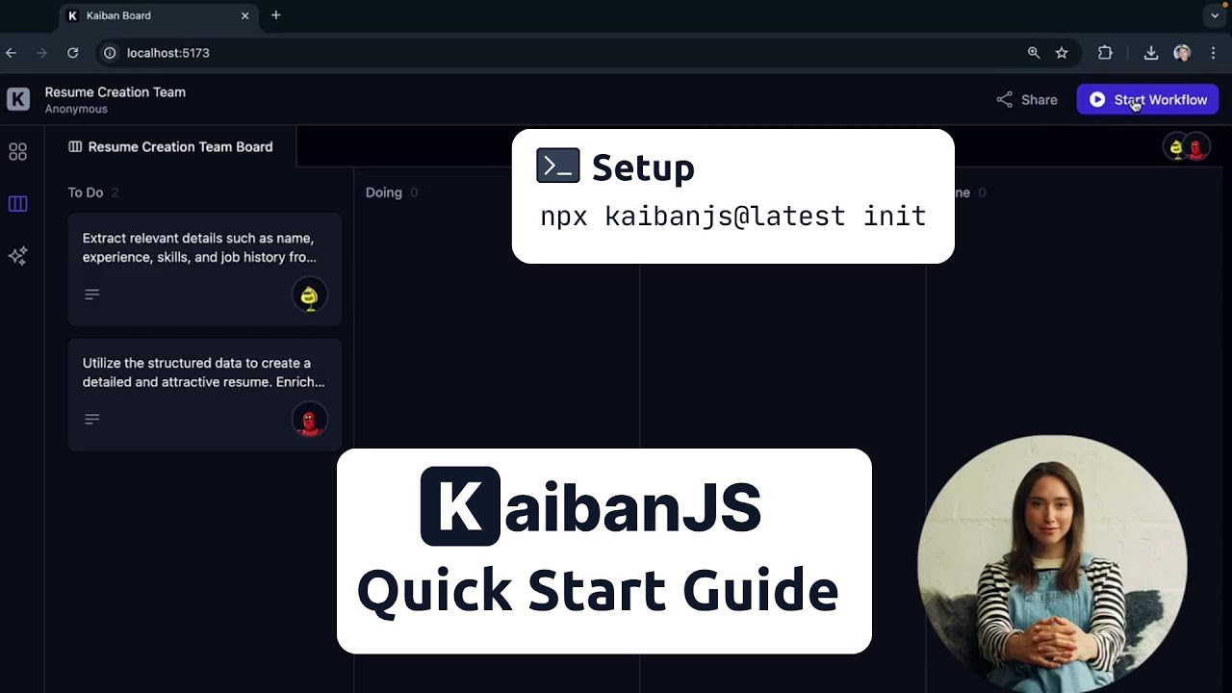Viewport: 1232px width, 693px height.
Task: Select the yellow agent avatar in the board header
Action: (x=1175, y=147)
